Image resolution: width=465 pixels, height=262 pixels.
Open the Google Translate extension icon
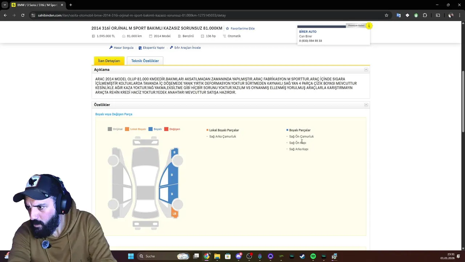(x=399, y=15)
